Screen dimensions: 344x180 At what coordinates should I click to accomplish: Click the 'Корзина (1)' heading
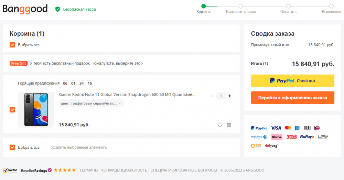click(x=27, y=34)
